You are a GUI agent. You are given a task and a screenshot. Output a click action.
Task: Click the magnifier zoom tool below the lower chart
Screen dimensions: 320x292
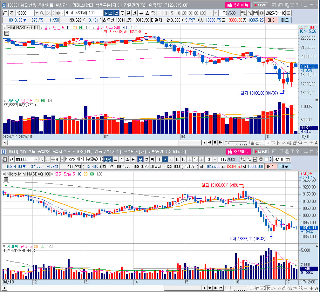pos(300,288)
